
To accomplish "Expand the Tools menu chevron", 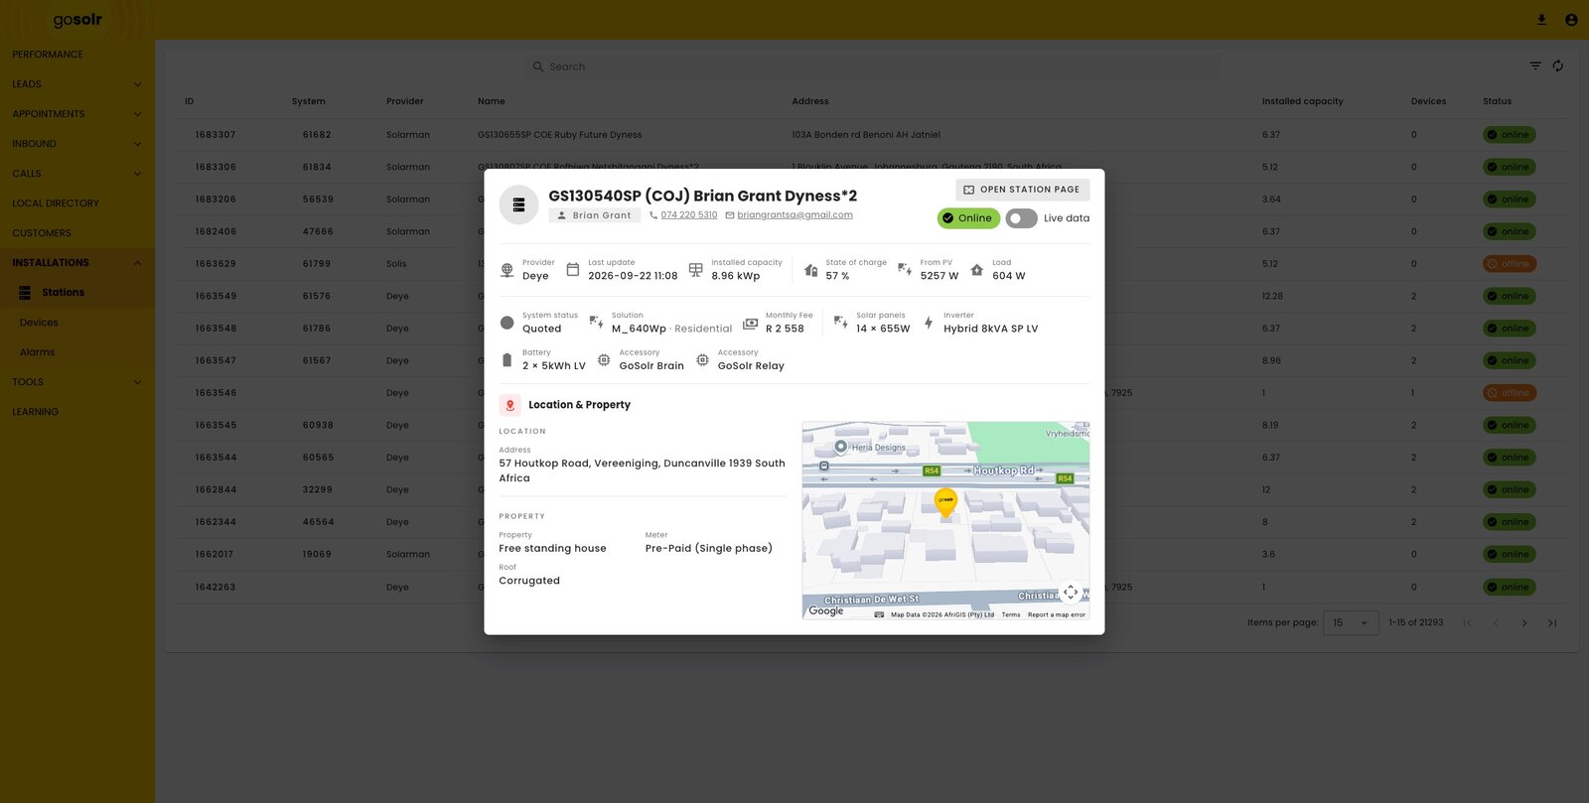I will (x=137, y=382).
